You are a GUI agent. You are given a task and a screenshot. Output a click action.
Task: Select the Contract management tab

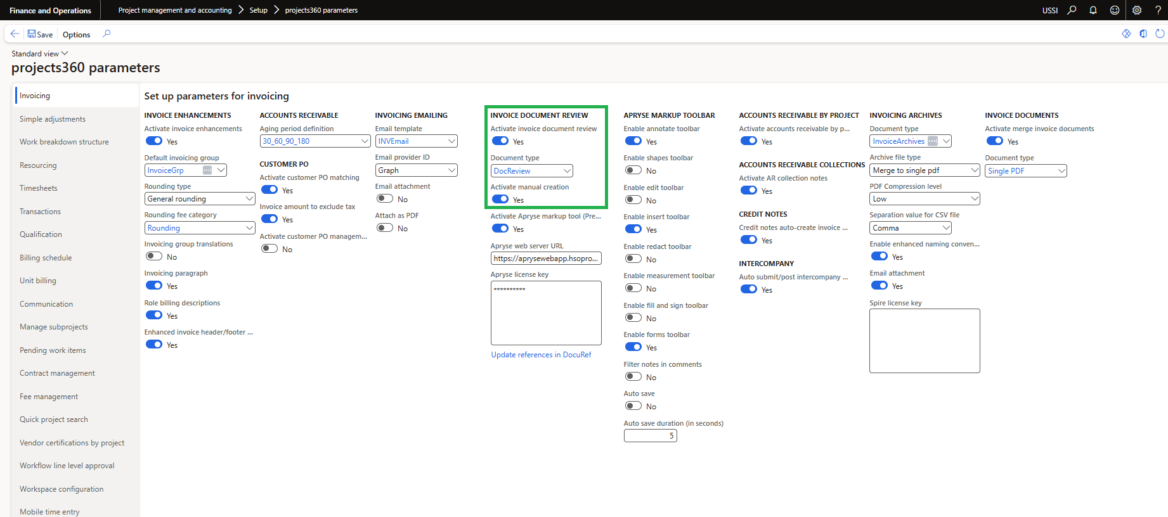click(57, 373)
